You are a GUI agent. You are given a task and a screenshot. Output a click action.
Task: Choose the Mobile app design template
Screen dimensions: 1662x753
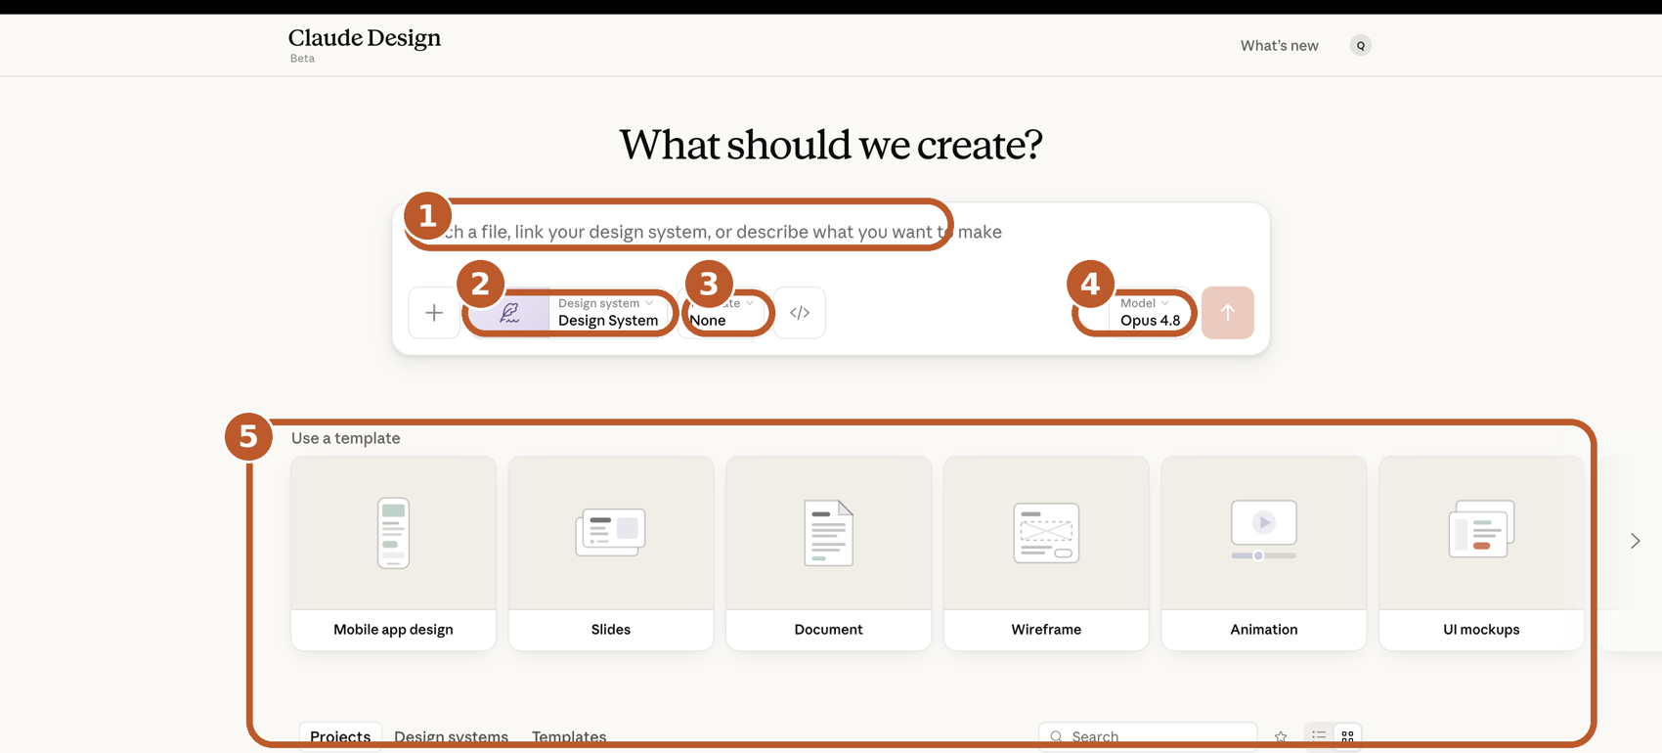point(393,553)
